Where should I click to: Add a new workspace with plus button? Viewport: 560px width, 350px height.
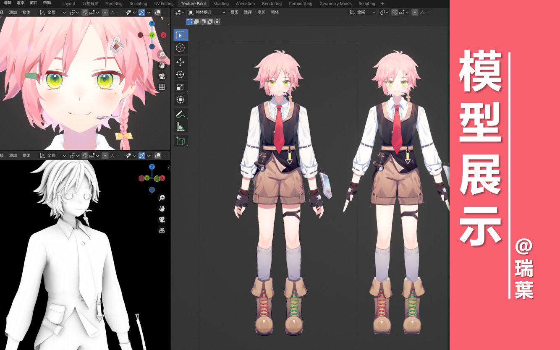coord(382,3)
